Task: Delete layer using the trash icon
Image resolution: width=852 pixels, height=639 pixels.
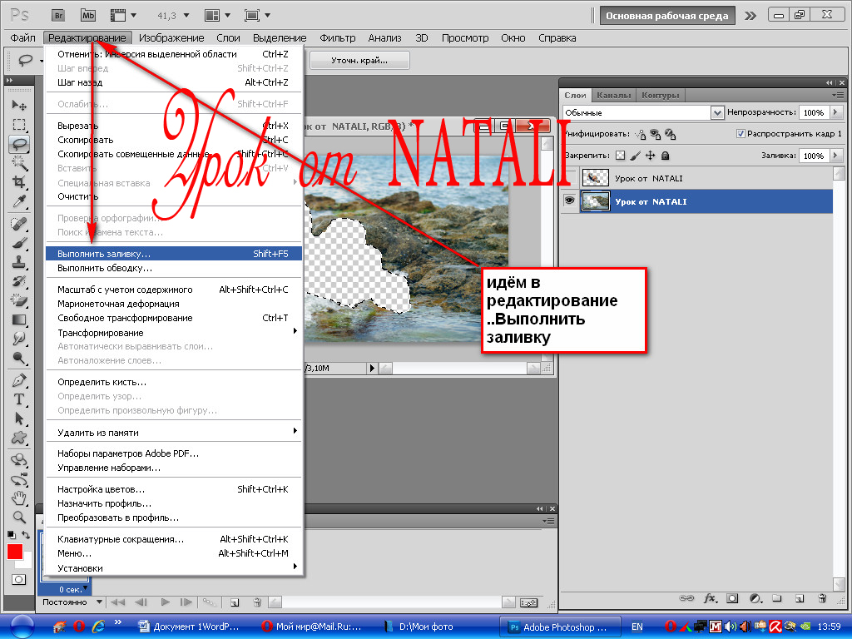Action: (x=822, y=597)
